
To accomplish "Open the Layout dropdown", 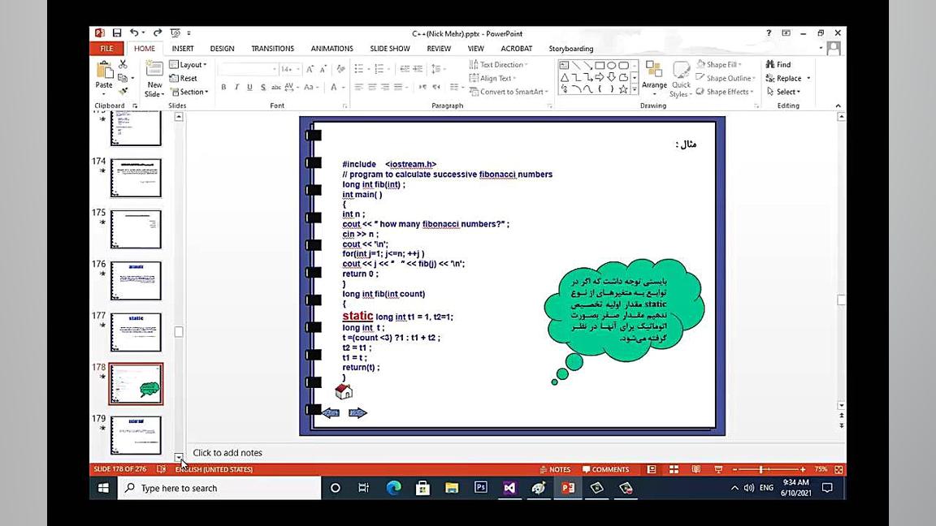I will 188,64.
